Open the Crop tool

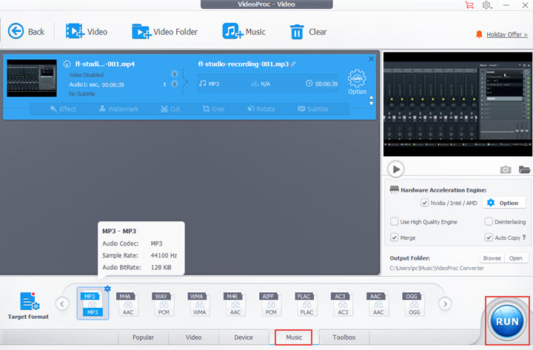click(213, 109)
